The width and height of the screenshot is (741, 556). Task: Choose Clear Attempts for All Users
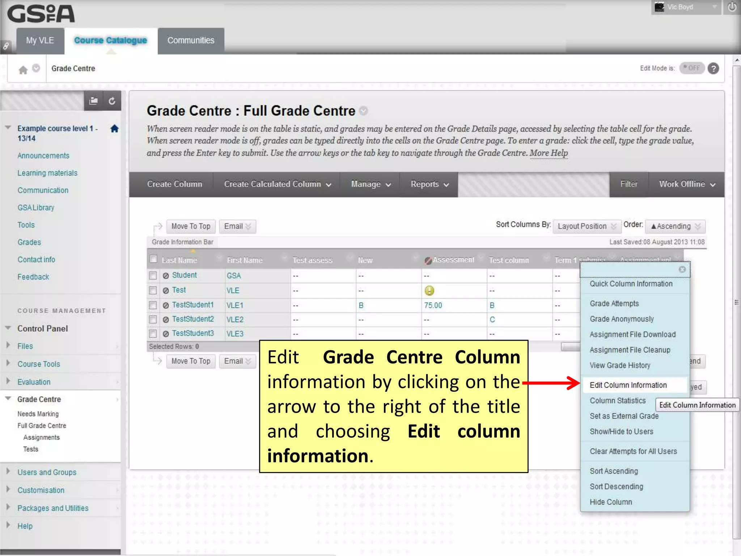point(633,451)
